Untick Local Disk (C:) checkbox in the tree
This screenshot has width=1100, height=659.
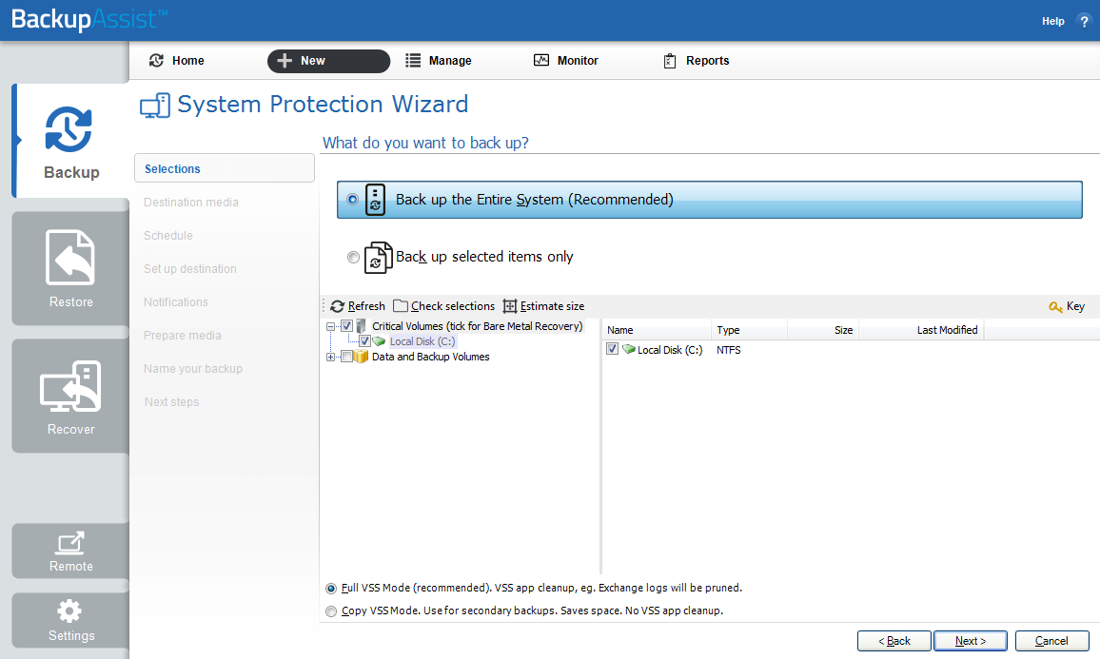tap(364, 341)
